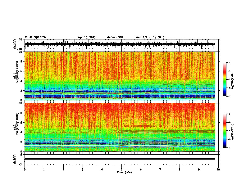Click the ch.1 colorbar "log(PSD)" label
The width and height of the screenshot is (246, 190).
click(x=232, y=81)
